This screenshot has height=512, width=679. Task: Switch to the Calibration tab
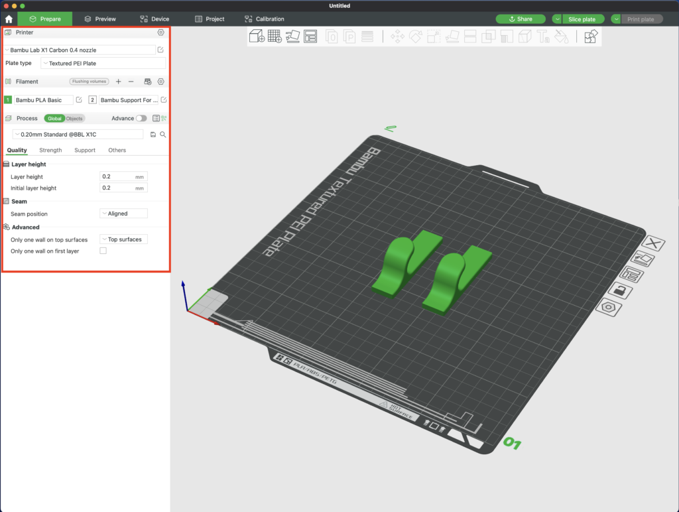click(264, 19)
